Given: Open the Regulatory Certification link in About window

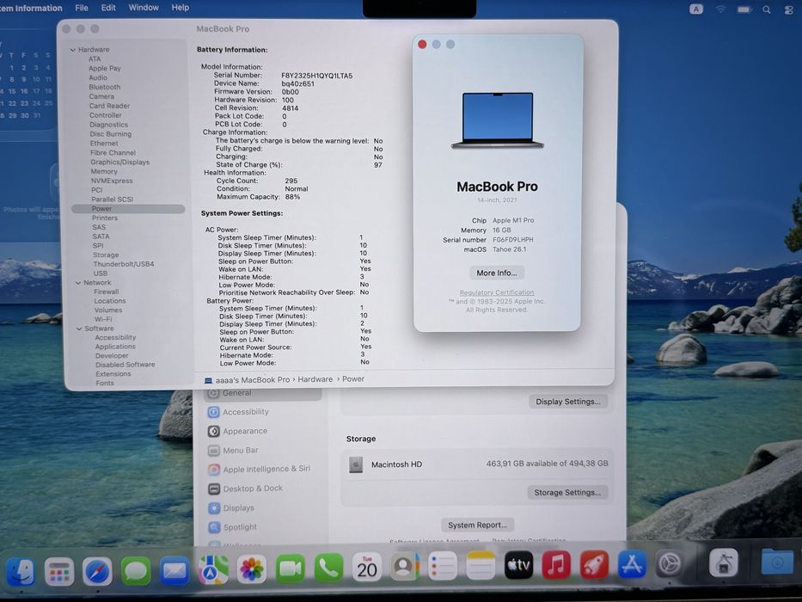Looking at the screenshot, I should coord(497,292).
